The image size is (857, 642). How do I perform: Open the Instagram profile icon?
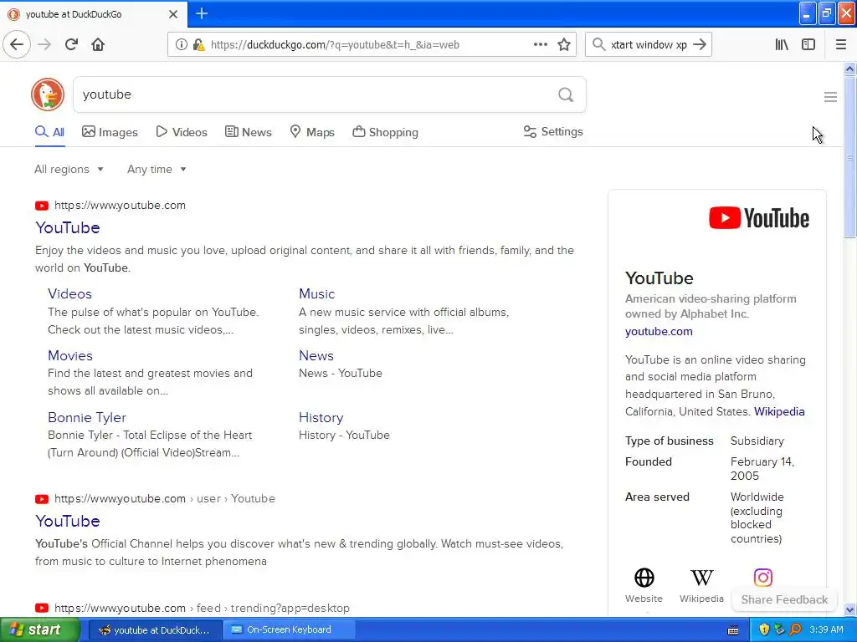tap(763, 577)
